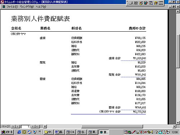180x135 pixels.
Task: Click vertical scrollbar down arrow
Action: 178,123
